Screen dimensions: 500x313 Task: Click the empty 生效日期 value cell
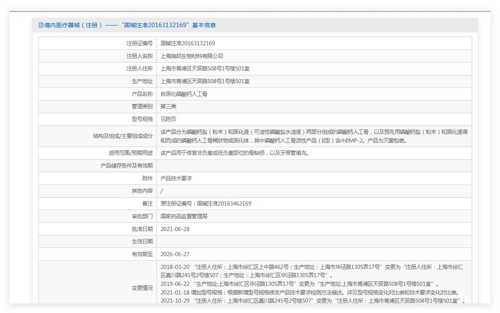click(314, 241)
